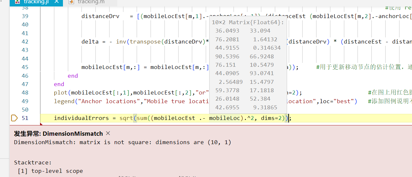The width and height of the screenshot is (412, 177).
Task: Click value 93.0741 in the matrix hover
Action: pyautogui.click(x=262, y=73)
